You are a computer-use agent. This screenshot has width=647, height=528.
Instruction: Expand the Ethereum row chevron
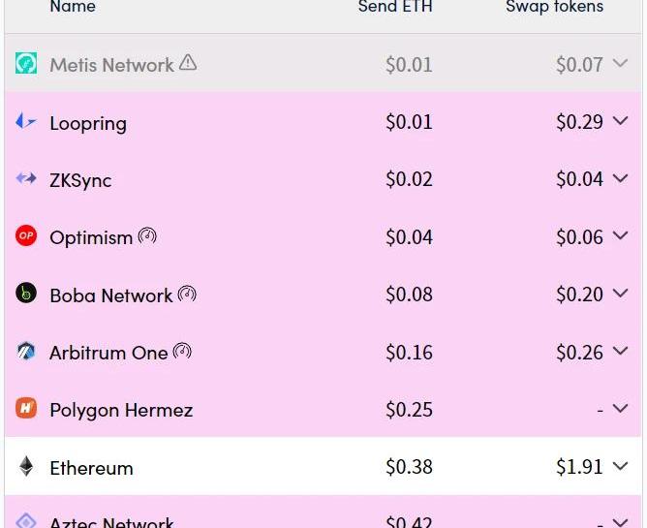[620, 466]
